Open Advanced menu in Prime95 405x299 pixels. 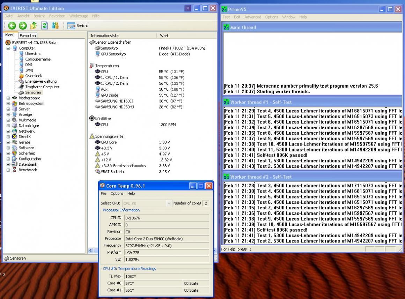coord(253,17)
